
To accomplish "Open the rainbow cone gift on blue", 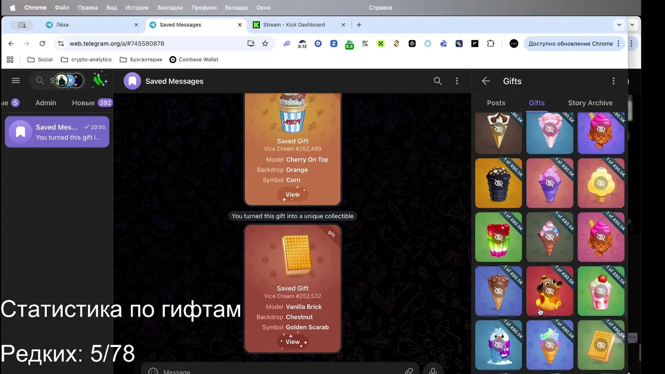I will coord(550,345).
